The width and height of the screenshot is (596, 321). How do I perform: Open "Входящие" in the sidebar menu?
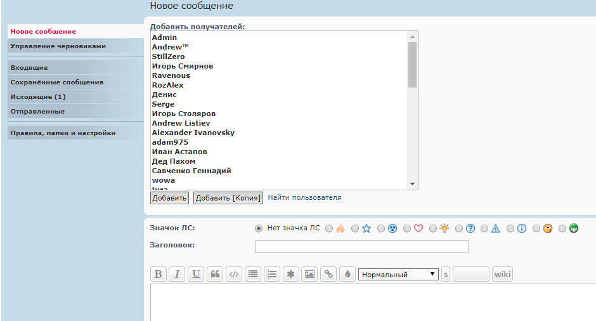click(x=29, y=67)
